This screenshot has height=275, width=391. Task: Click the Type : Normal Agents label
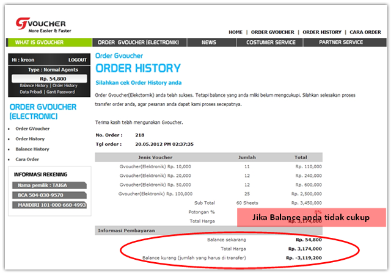(x=53, y=70)
